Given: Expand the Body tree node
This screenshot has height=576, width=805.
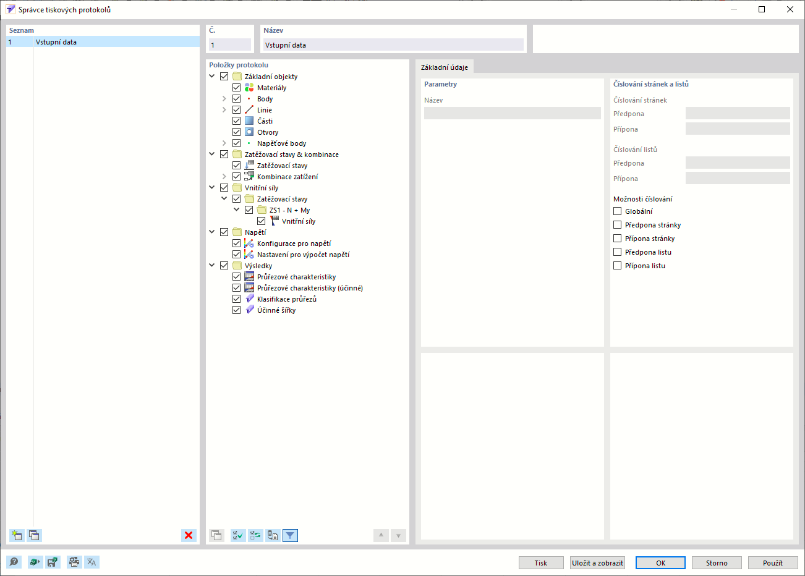Looking at the screenshot, I should coord(224,99).
